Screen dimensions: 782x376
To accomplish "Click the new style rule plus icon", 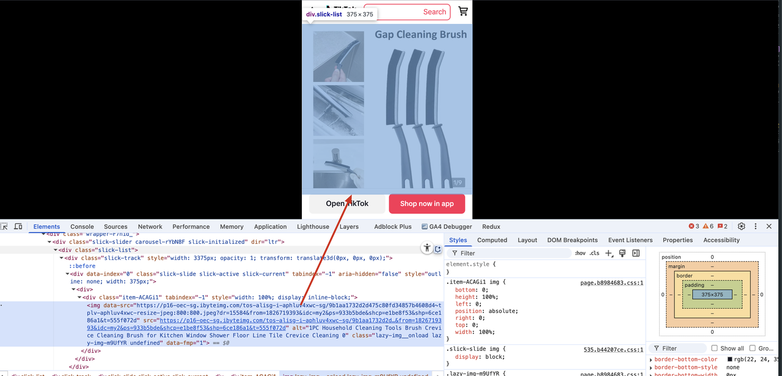I will [x=608, y=253].
